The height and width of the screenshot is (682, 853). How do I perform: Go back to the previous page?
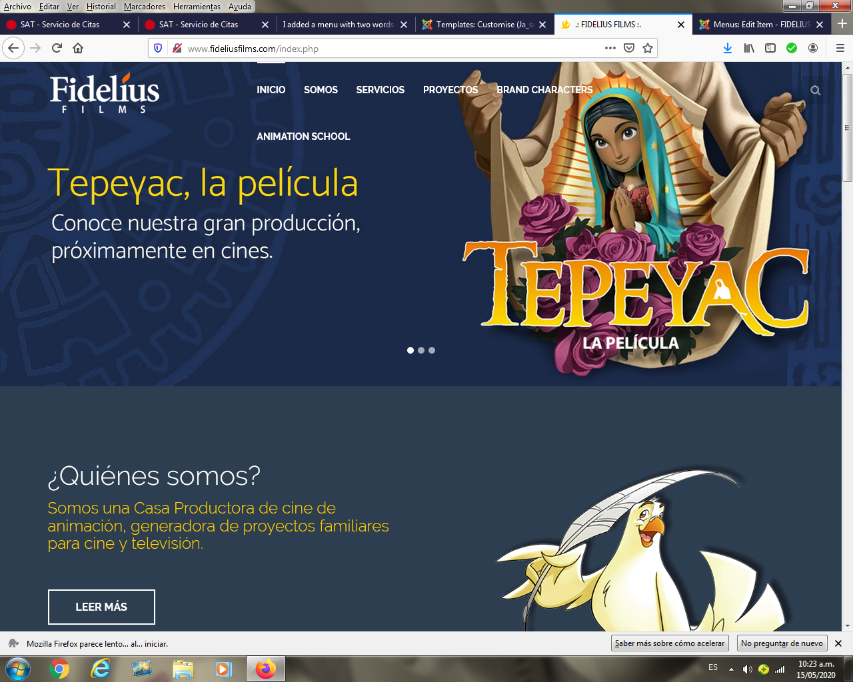[x=13, y=48]
